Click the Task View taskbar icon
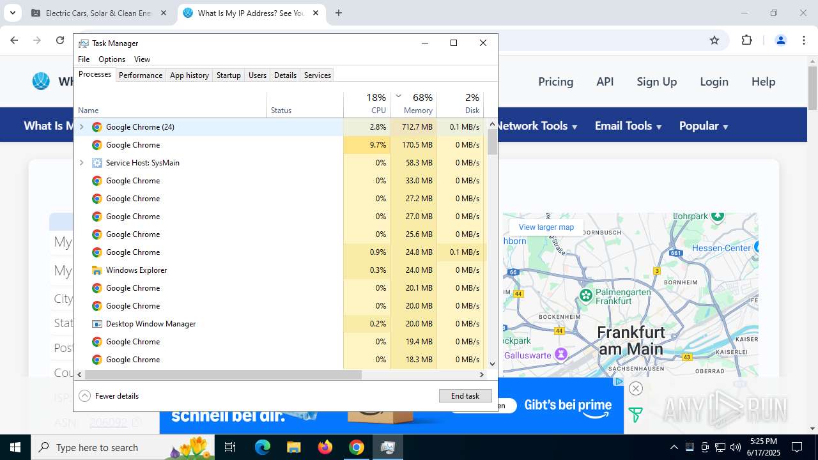This screenshot has width=818, height=460. [x=230, y=447]
